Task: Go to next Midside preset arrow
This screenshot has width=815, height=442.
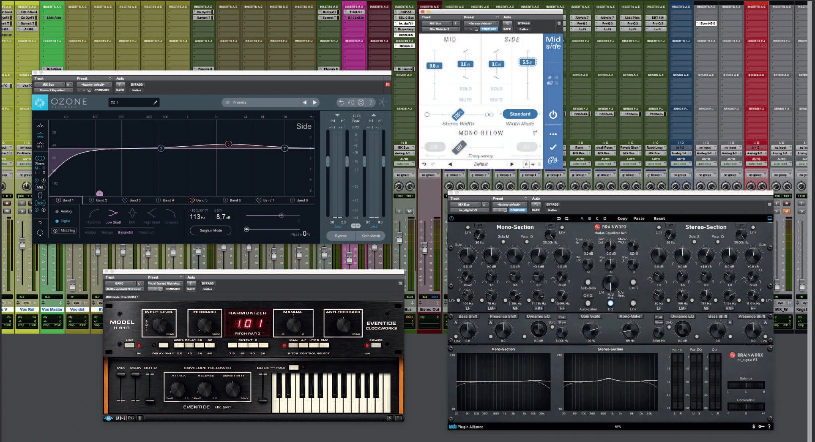Action: point(512,164)
